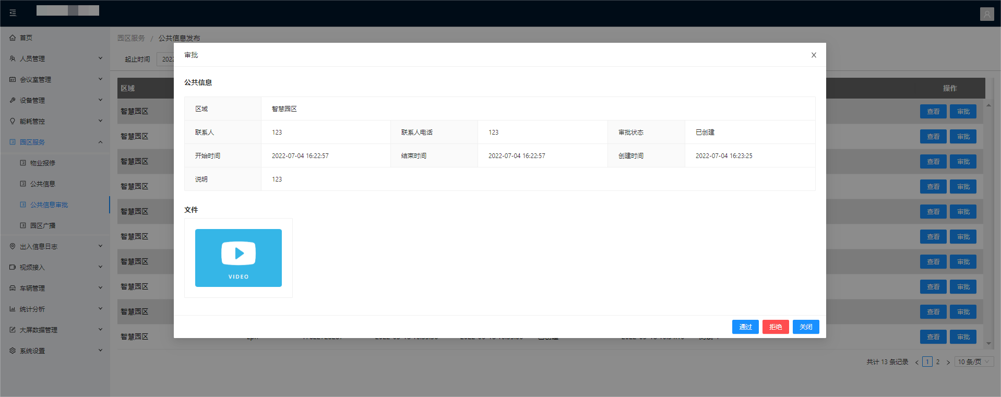Image resolution: width=1001 pixels, height=397 pixels.
Task: Go to next page arrow in pagination
Action: (948, 362)
